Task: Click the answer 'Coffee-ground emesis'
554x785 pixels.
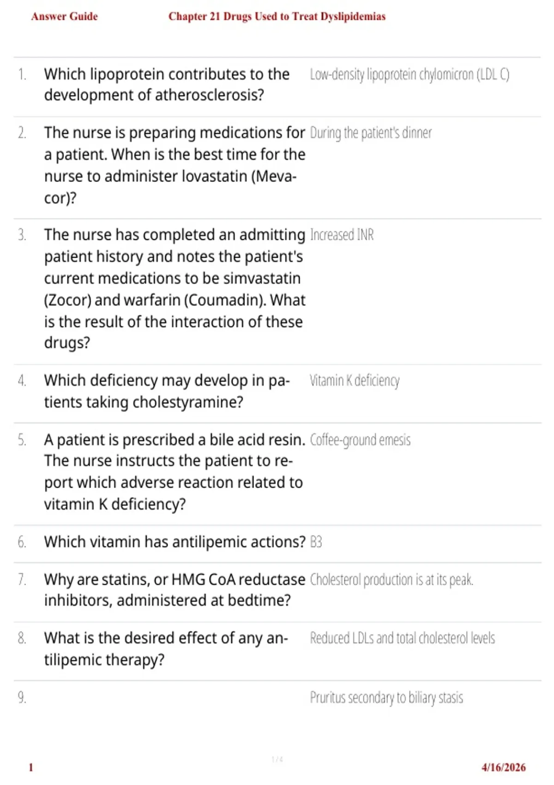Action: click(360, 440)
